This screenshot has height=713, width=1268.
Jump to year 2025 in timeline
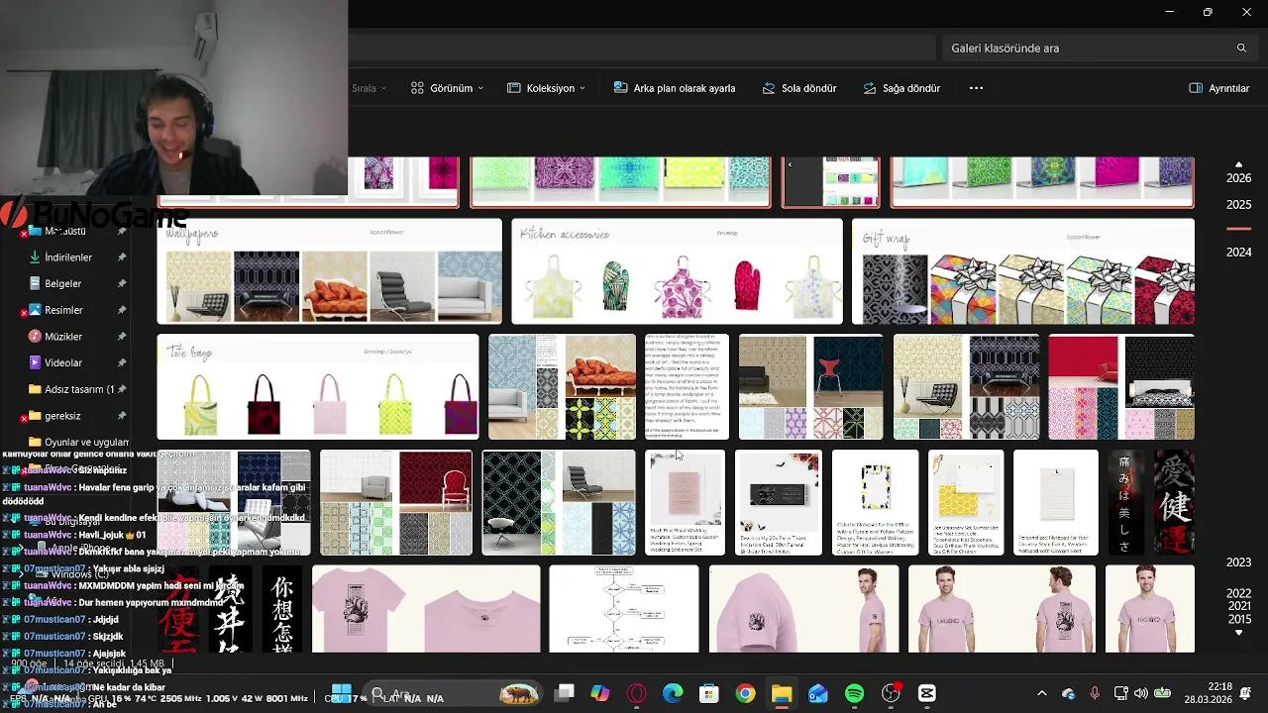tap(1238, 205)
